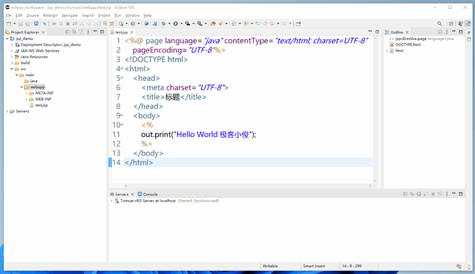Image resolution: width=475 pixels, height=274 pixels.
Task: Click the Filter icon in Project Explorer
Action: coord(81,32)
